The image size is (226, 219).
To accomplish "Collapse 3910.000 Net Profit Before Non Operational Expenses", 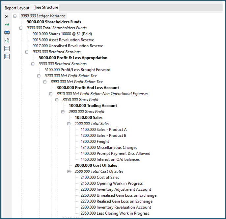I will click(x=51, y=94).
